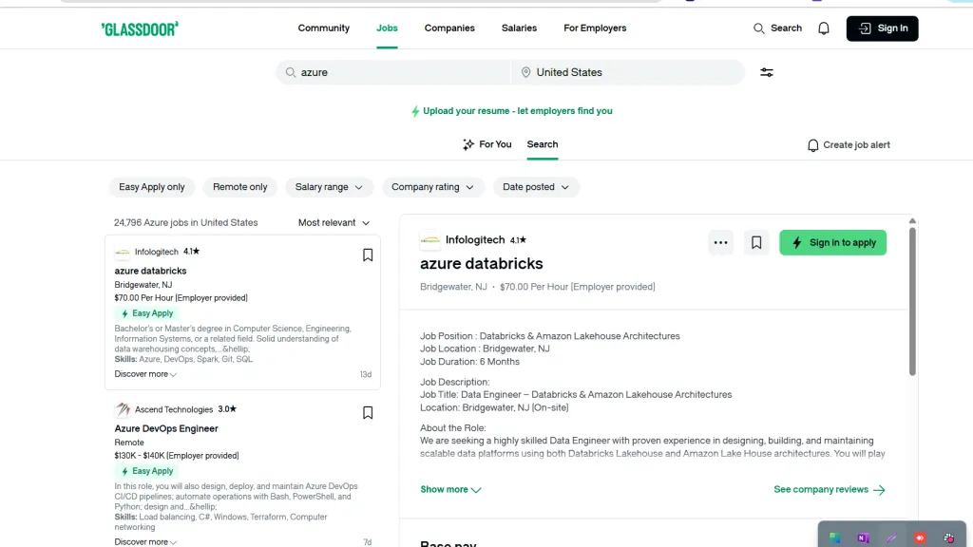The image size is (973, 547).
Task: Open the Community menu item
Action: pyautogui.click(x=323, y=28)
